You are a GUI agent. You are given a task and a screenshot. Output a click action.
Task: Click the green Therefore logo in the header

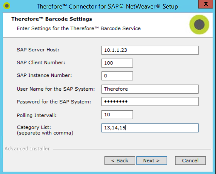coord(199,25)
